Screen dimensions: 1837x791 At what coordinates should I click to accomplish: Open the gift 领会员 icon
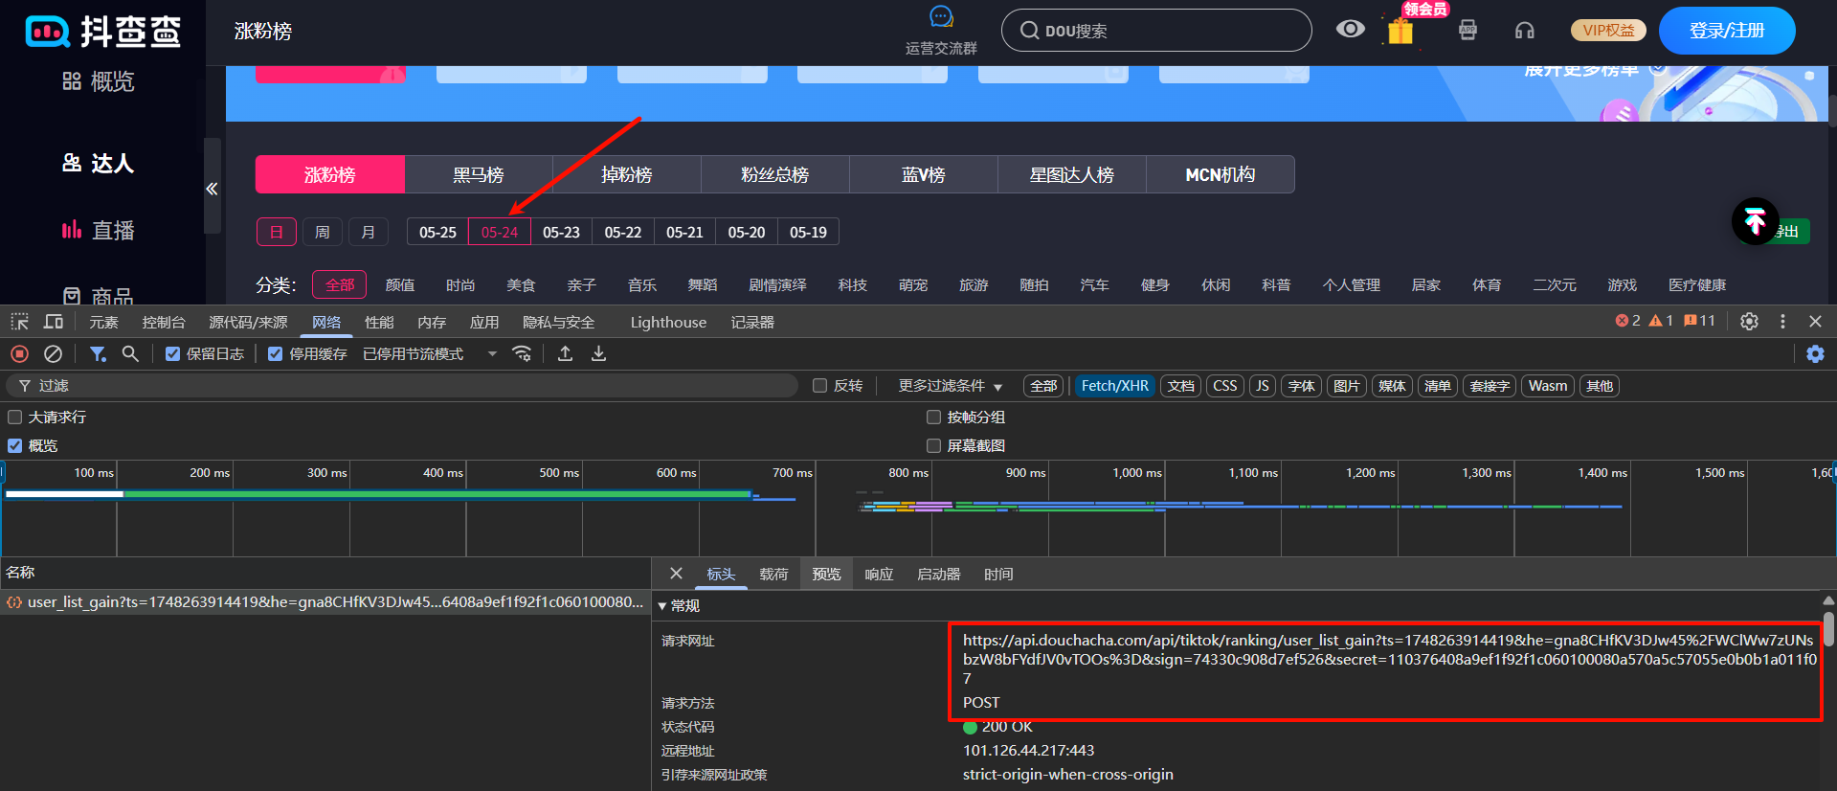(x=1400, y=31)
